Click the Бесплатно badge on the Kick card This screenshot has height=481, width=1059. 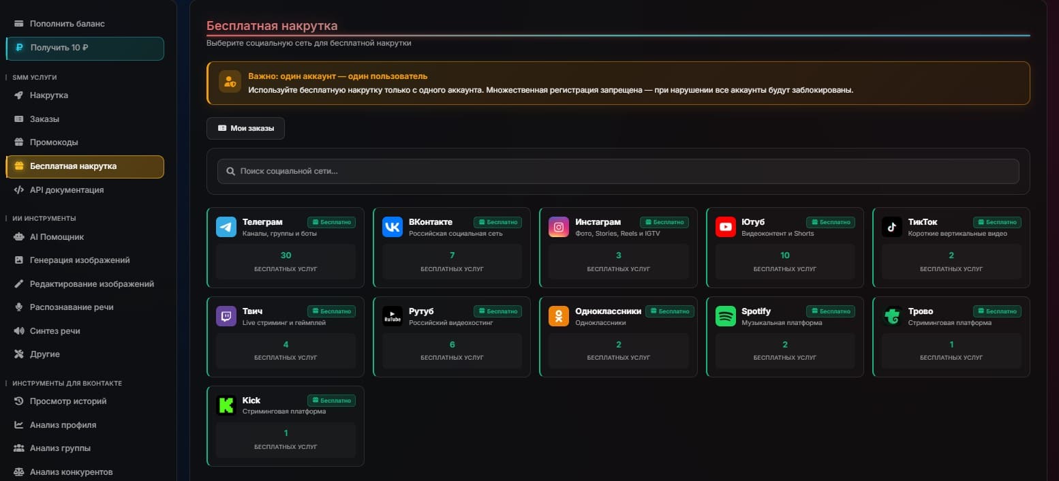pyautogui.click(x=331, y=401)
